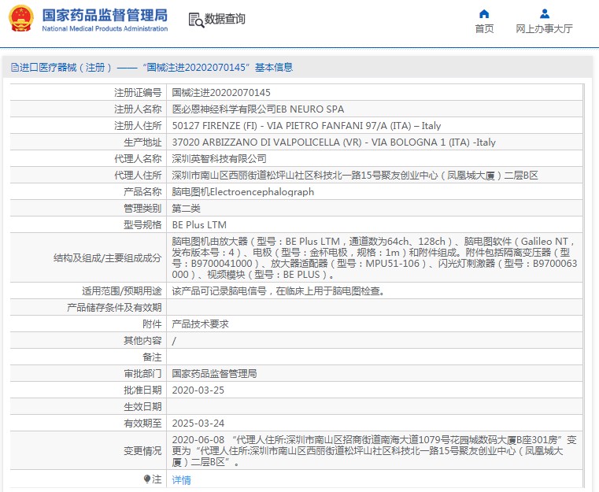Select approving department 国家药品监督管理局 value
Screen dimensions: 599x492
click(x=214, y=374)
